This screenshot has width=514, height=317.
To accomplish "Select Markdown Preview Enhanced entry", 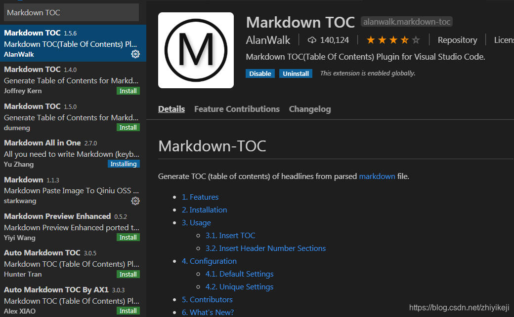I will (x=73, y=227).
